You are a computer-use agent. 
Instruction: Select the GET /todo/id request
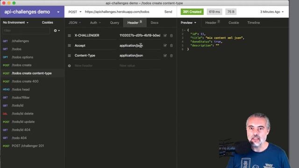coord(32,105)
